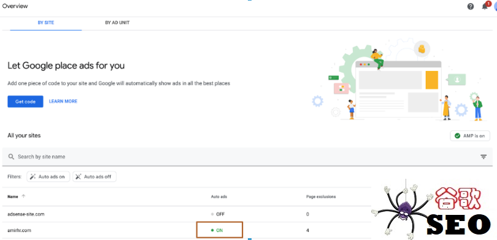Select the amirhr.com site name
The image size is (497, 240).
[20, 231]
